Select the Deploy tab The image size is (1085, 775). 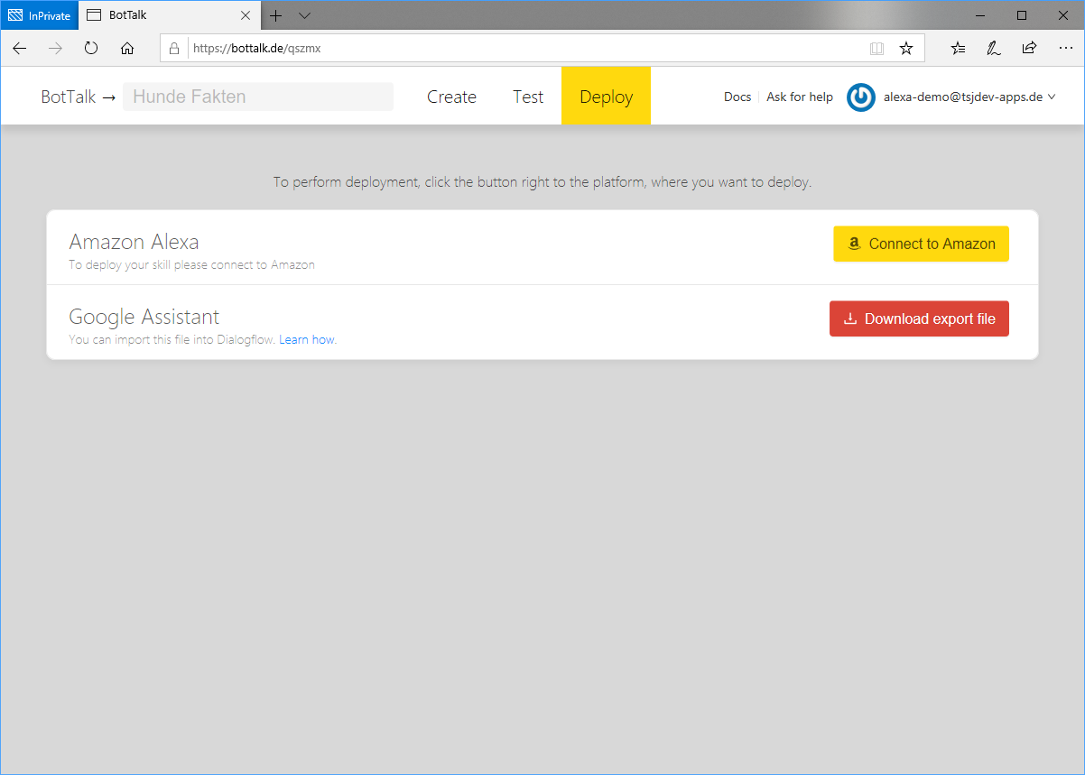[x=606, y=97]
